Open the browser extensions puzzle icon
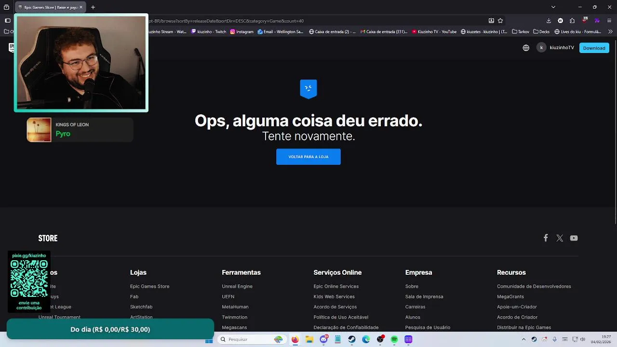This screenshot has height=347, width=617. [572, 21]
